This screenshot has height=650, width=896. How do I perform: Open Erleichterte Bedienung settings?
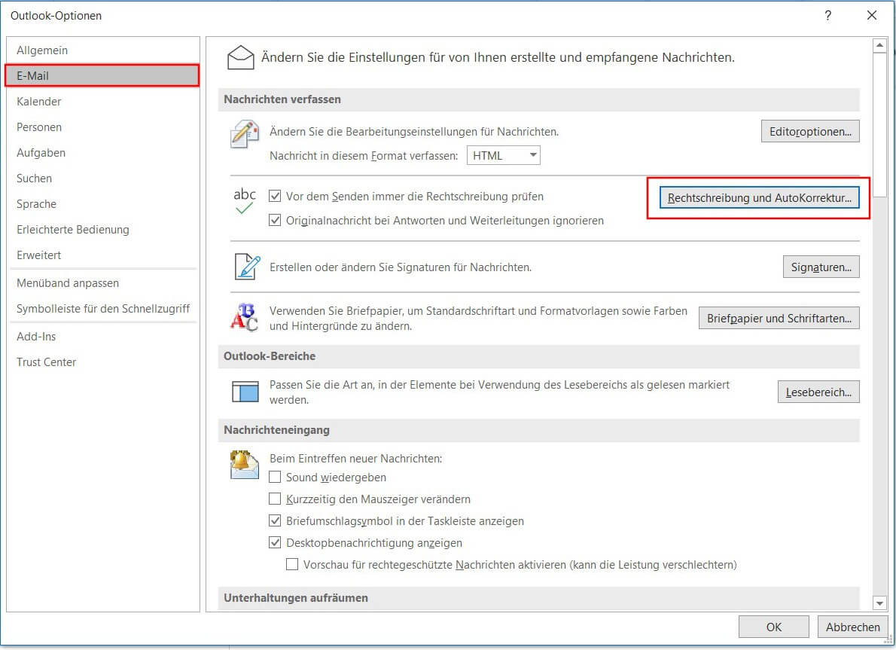click(103, 230)
